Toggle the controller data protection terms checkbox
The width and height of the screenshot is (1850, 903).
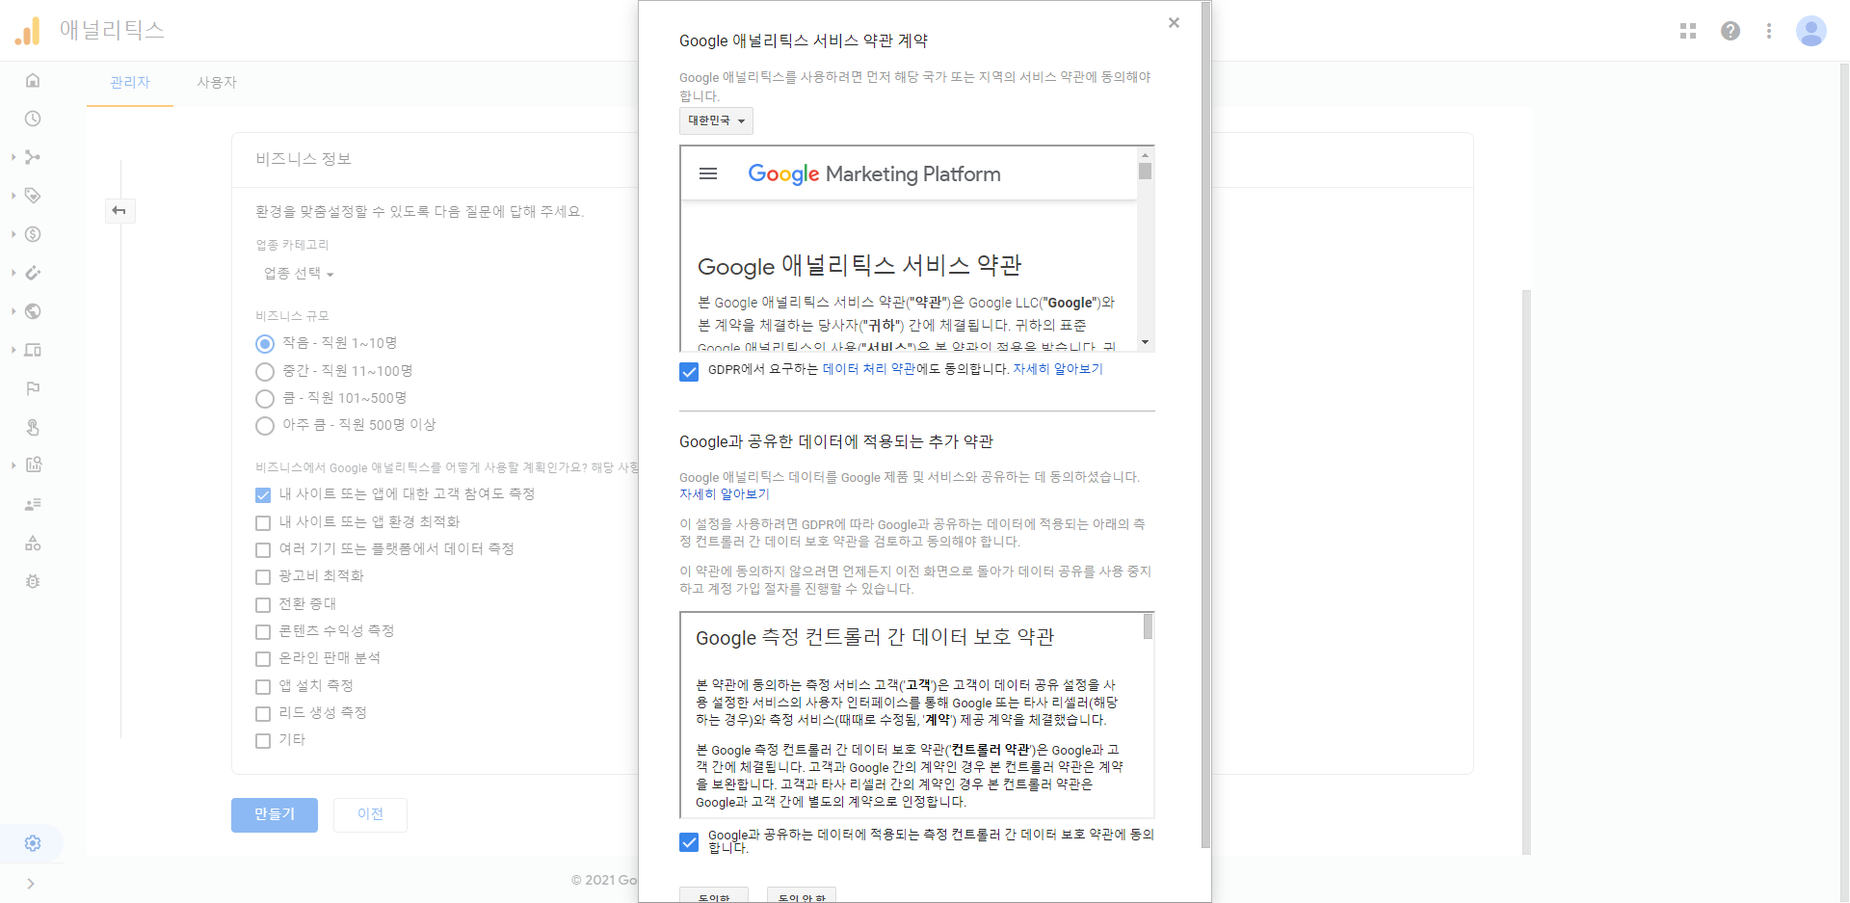(x=689, y=841)
